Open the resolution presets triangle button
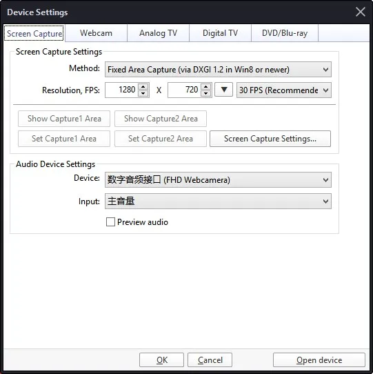Viewport: 373px width, 374px height. 223,90
